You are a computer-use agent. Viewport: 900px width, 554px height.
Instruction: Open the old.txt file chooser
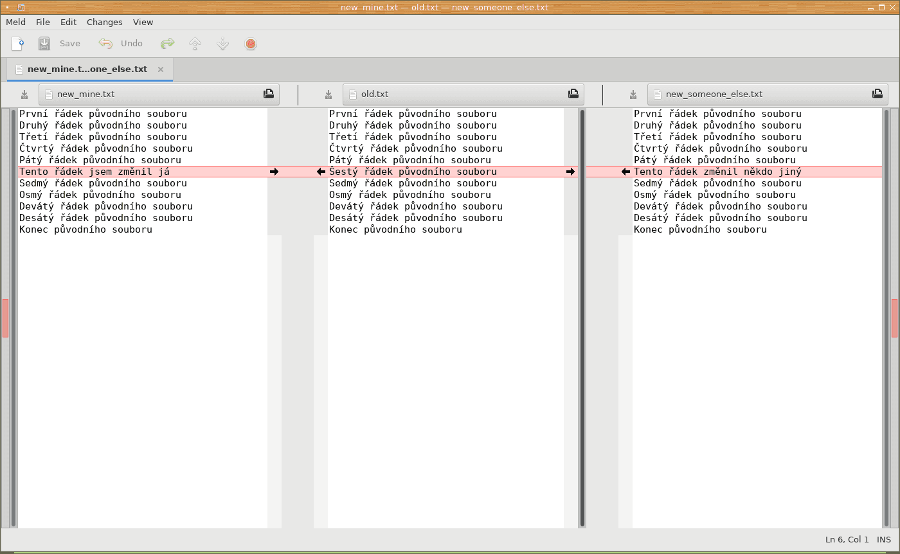point(463,94)
